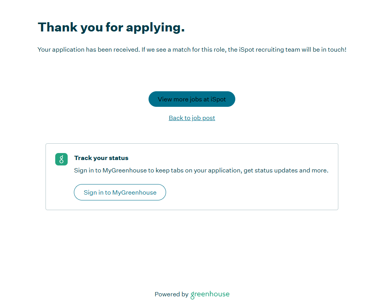Viewport: 378px width, 308px height.
Task: Click the "Thank you for applying." heading
Action: [x=111, y=27]
